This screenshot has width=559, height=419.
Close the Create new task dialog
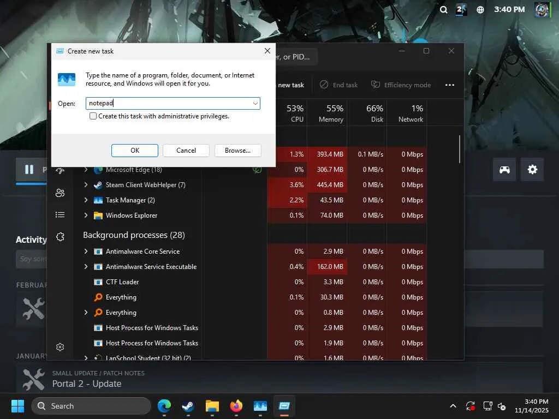coord(267,51)
